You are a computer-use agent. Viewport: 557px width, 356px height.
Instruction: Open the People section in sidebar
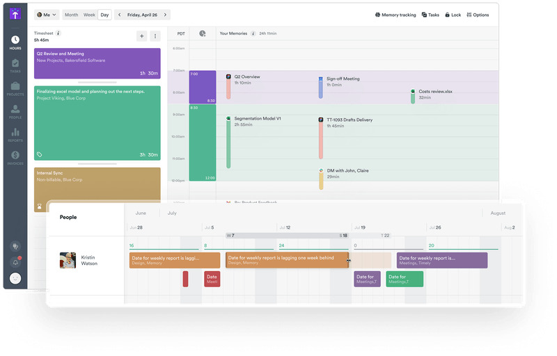15,111
